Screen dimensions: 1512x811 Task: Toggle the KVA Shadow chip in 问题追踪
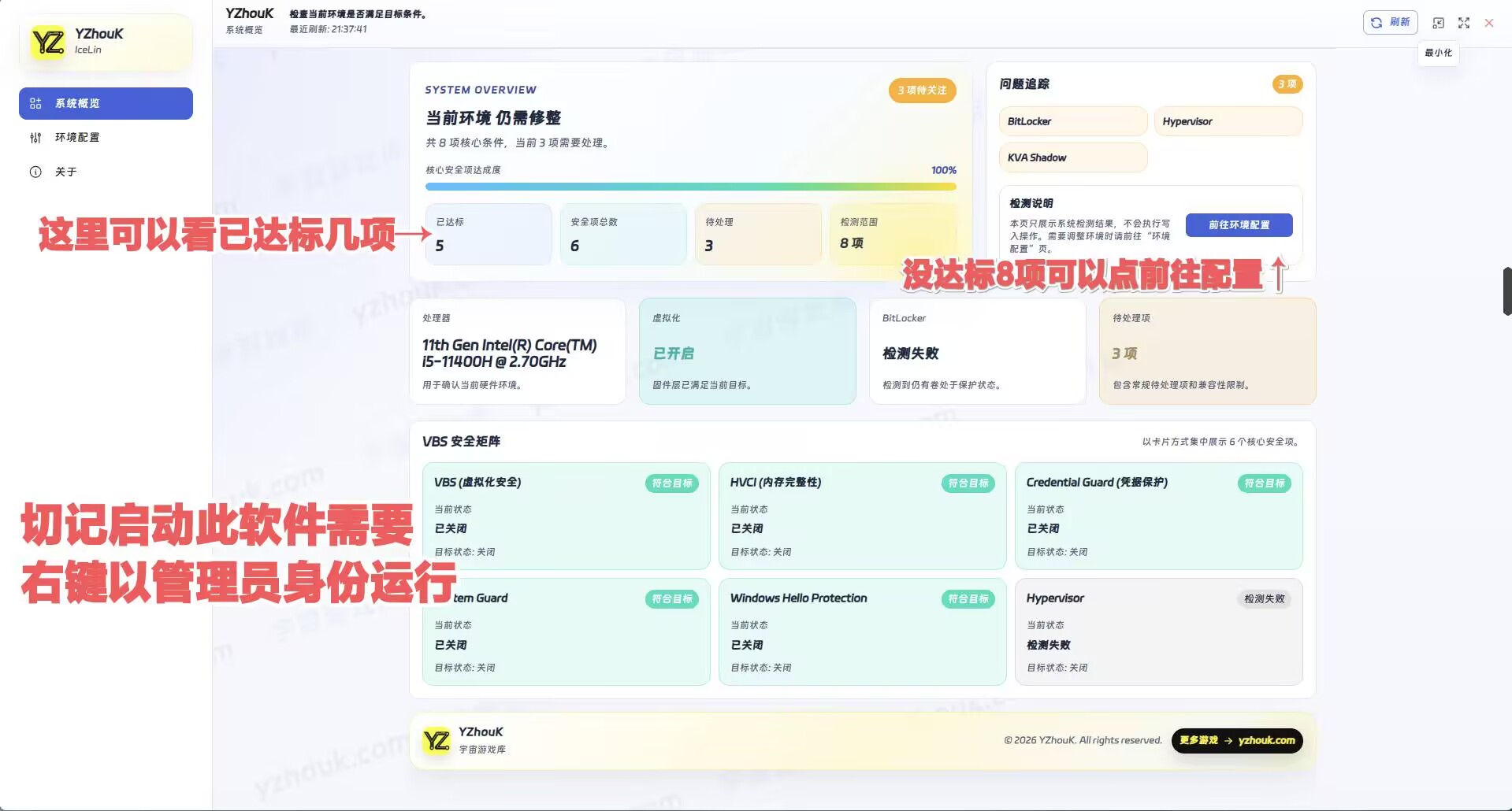coord(1072,157)
